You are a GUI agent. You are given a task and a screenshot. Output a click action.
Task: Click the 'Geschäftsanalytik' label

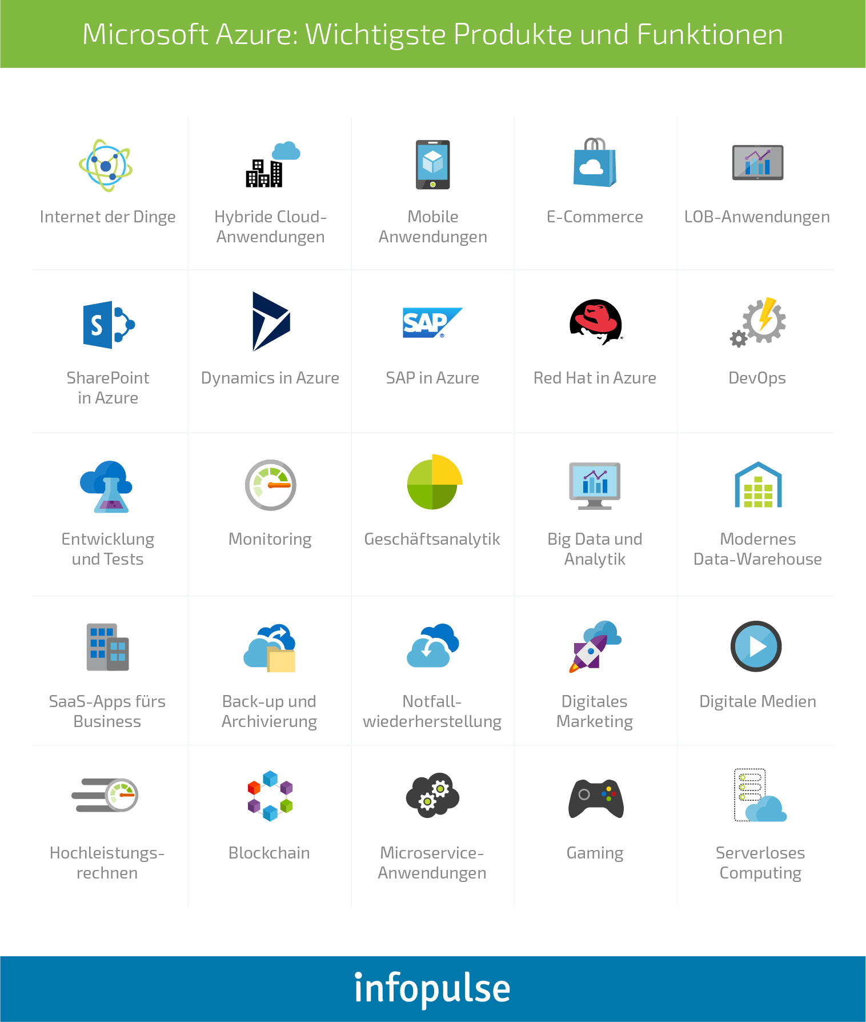432,540
